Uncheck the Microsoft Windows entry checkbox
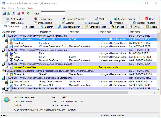Screen dimensions: 161x118 click(6, 85)
